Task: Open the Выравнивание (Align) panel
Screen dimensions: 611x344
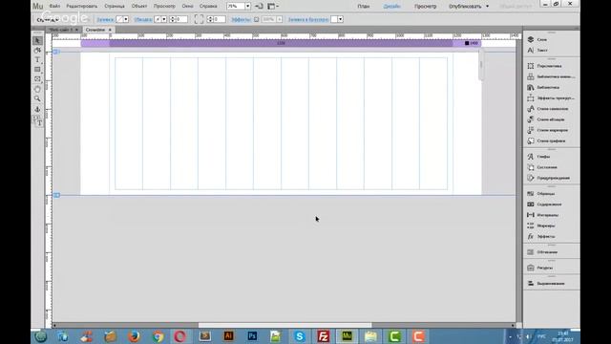Action: [551, 283]
